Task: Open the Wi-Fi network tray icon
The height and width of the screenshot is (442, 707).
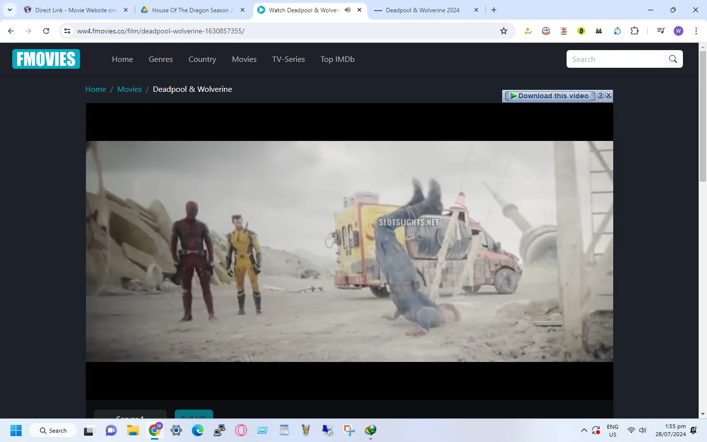Action: click(631, 431)
